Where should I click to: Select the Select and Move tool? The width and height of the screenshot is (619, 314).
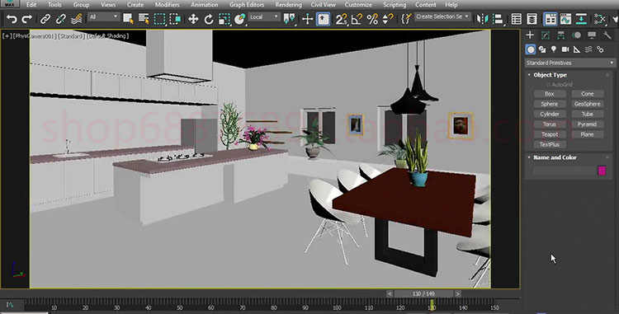click(x=193, y=18)
